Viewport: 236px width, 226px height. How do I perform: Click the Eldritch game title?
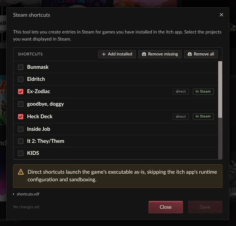pos(36,79)
